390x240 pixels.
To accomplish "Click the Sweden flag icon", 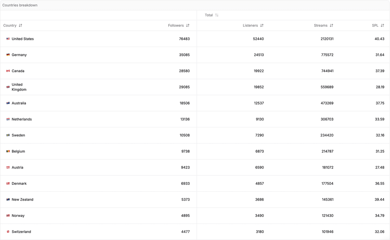I will click(x=8, y=135).
